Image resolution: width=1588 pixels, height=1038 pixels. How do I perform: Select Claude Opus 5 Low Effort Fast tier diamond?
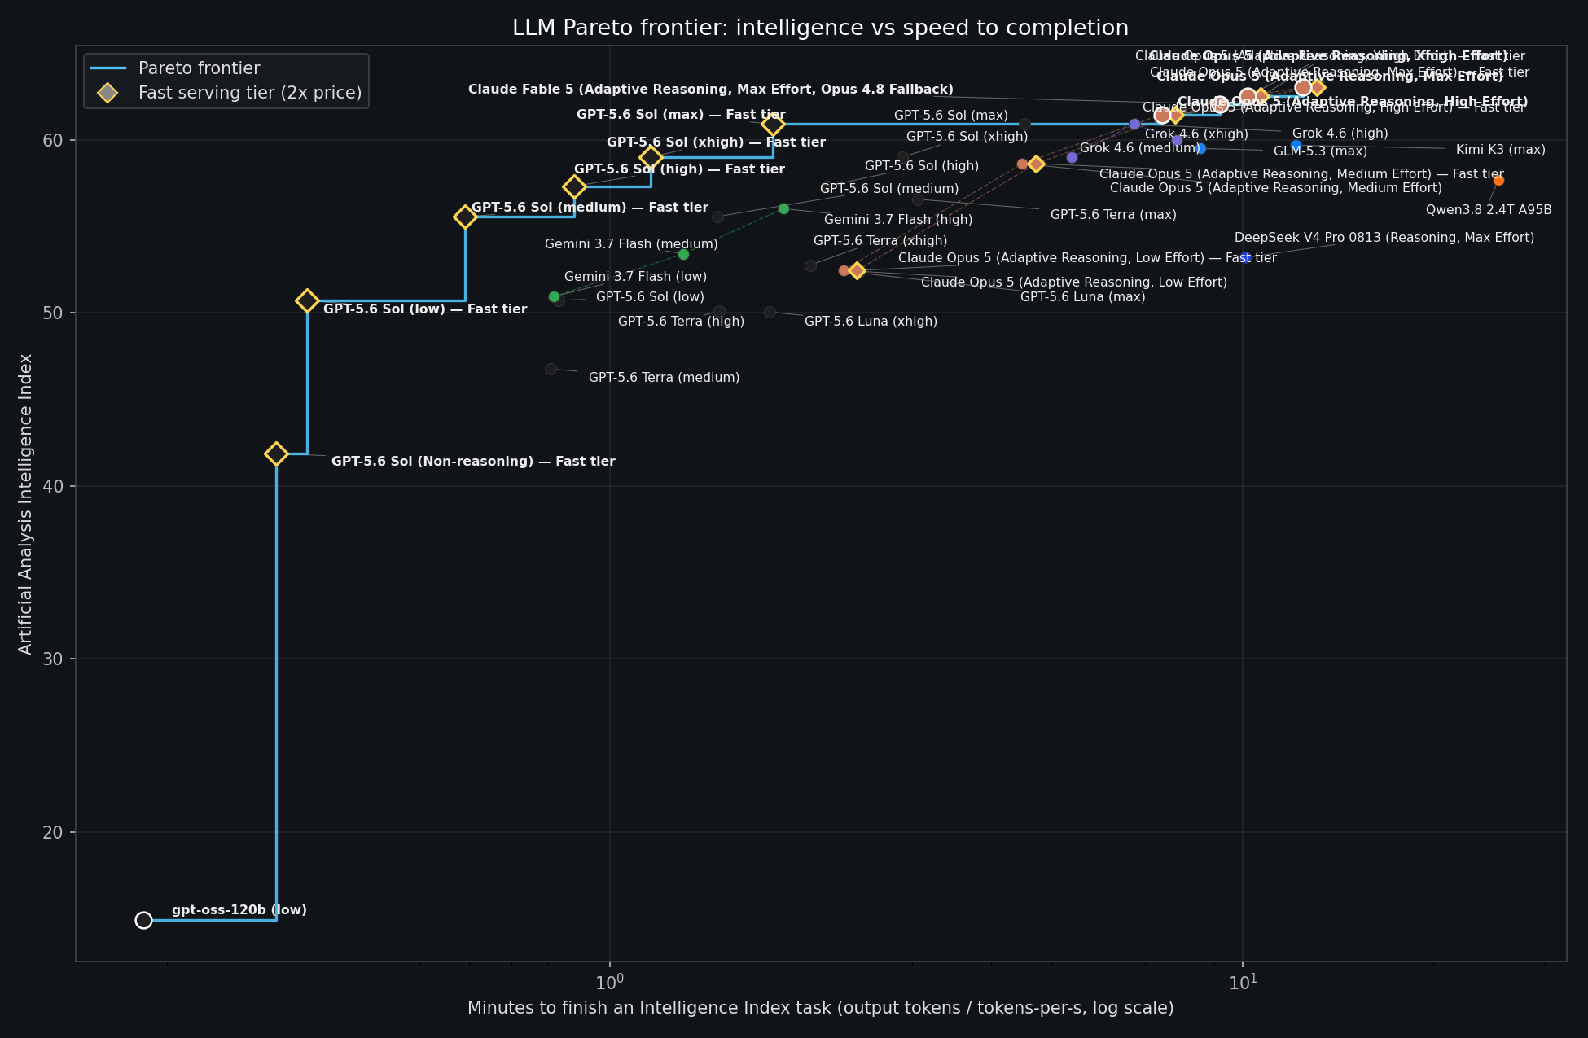click(x=857, y=270)
